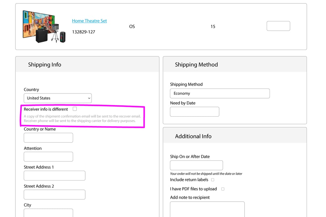Image resolution: width=326 pixels, height=217 pixels.
Task: Check the 'Receiver info is different' checkbox
Action: click(x=75, y=109)
